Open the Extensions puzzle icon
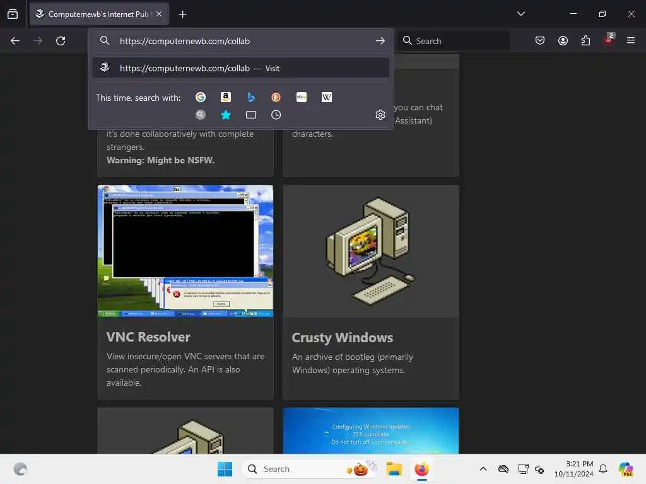This screenshot has width=646, height=484. click(585, 40)
